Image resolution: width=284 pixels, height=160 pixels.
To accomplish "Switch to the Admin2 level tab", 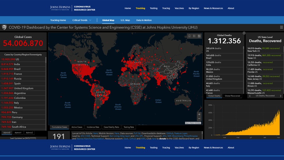I will pos(29,133).
